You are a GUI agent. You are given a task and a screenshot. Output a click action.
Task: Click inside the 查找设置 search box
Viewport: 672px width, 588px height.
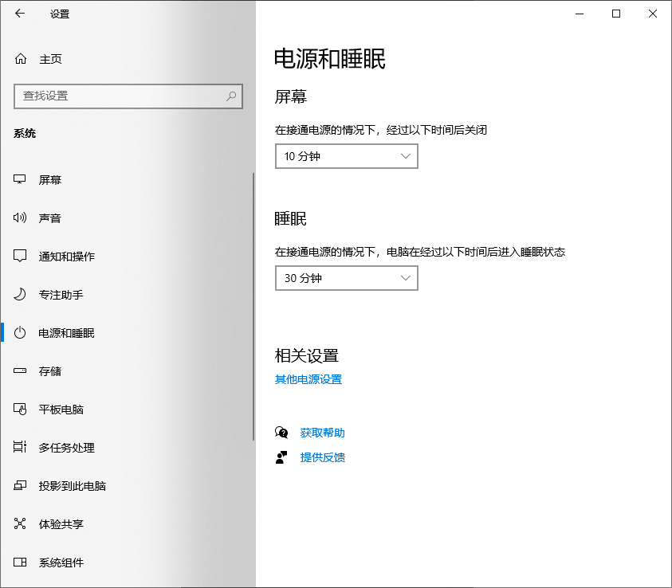point(128,96)
